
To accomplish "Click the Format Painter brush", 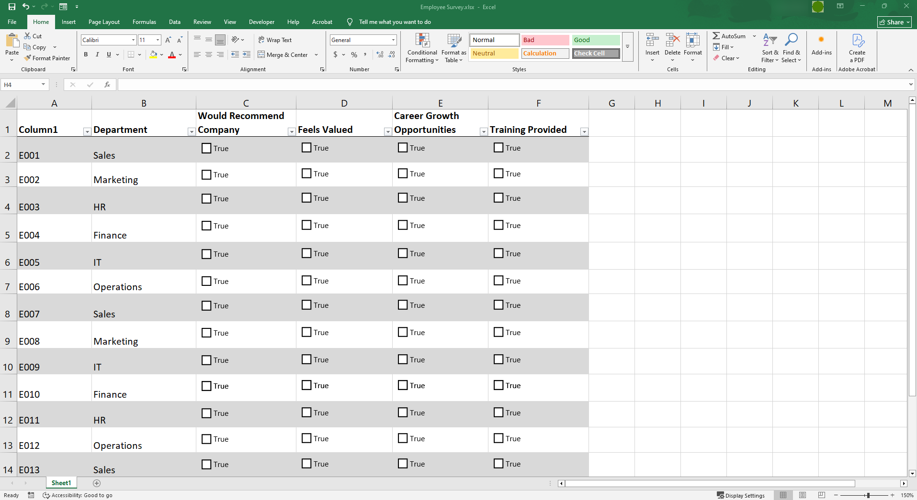I will pyautogui.click(x=28, y=58).
